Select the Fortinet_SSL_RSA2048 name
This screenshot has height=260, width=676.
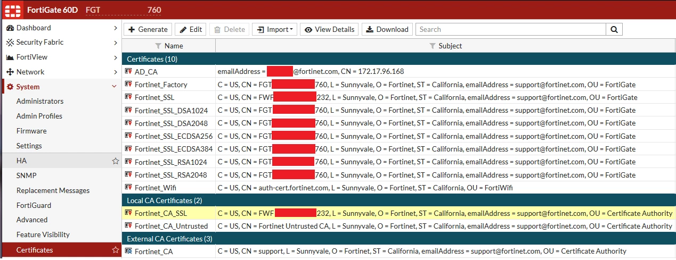[170, 175]
